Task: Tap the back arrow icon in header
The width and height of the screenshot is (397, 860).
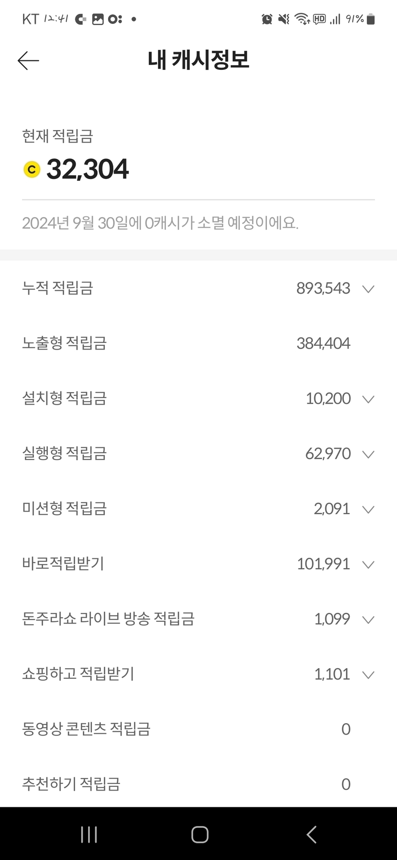Action: click(28, 61)
